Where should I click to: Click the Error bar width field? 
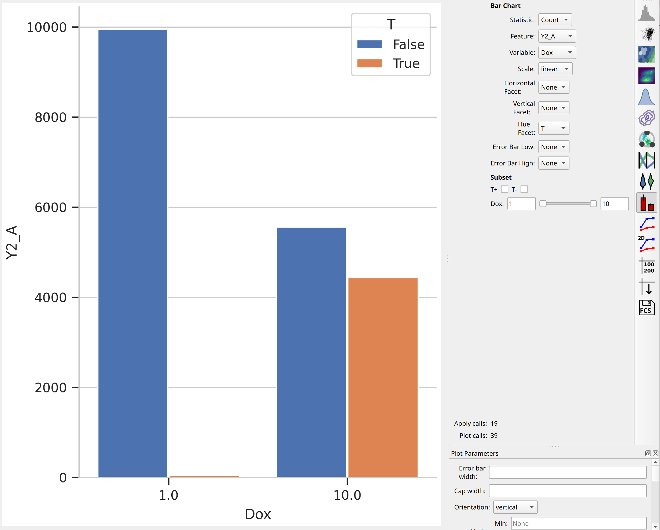568,472
